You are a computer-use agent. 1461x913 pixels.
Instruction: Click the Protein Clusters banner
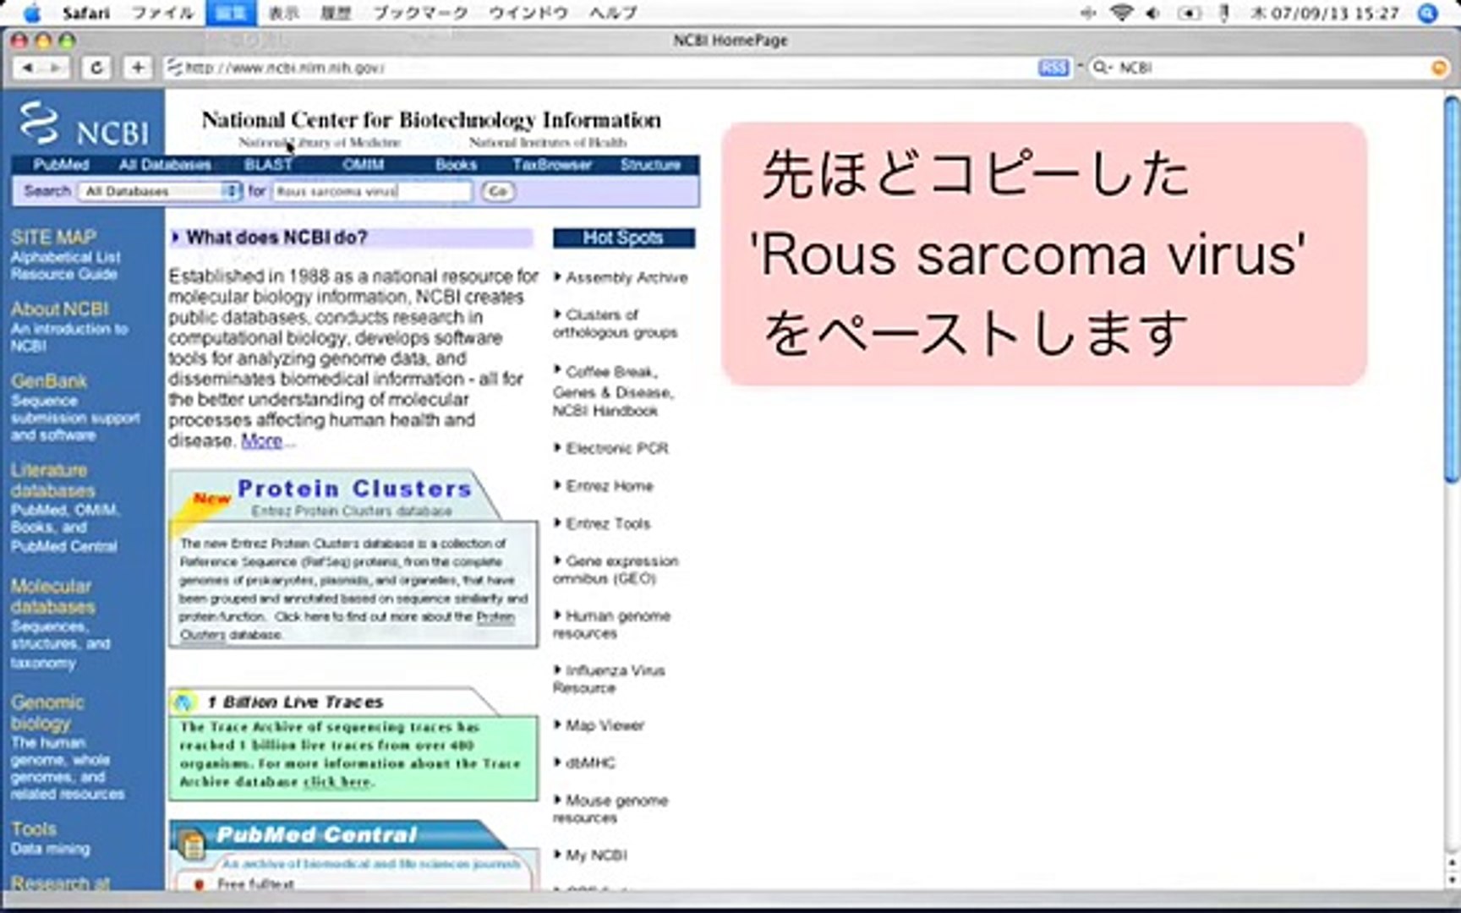(x=353, y=559)
